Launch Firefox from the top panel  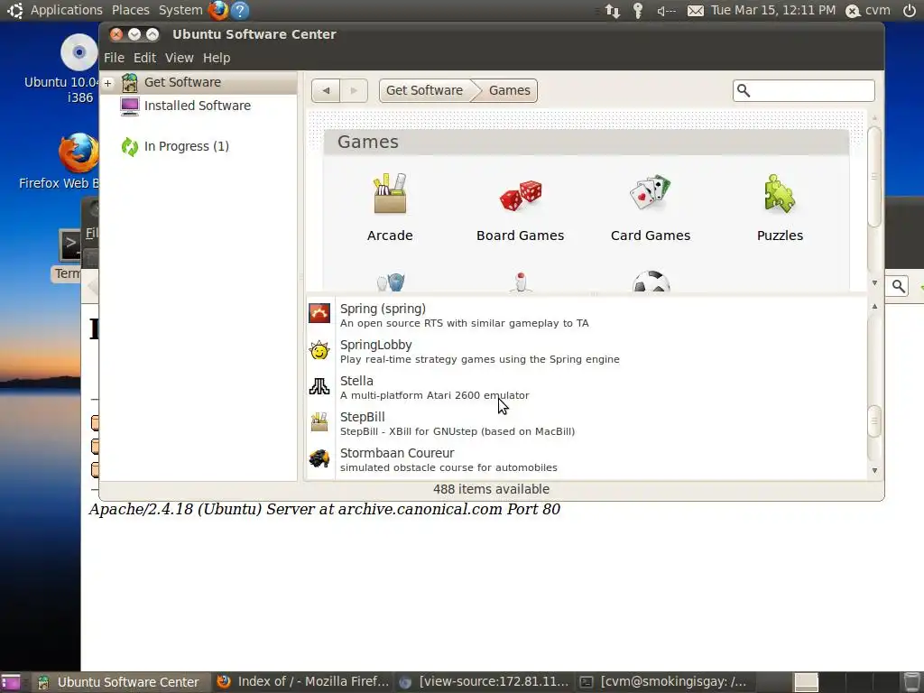[218, 10]
